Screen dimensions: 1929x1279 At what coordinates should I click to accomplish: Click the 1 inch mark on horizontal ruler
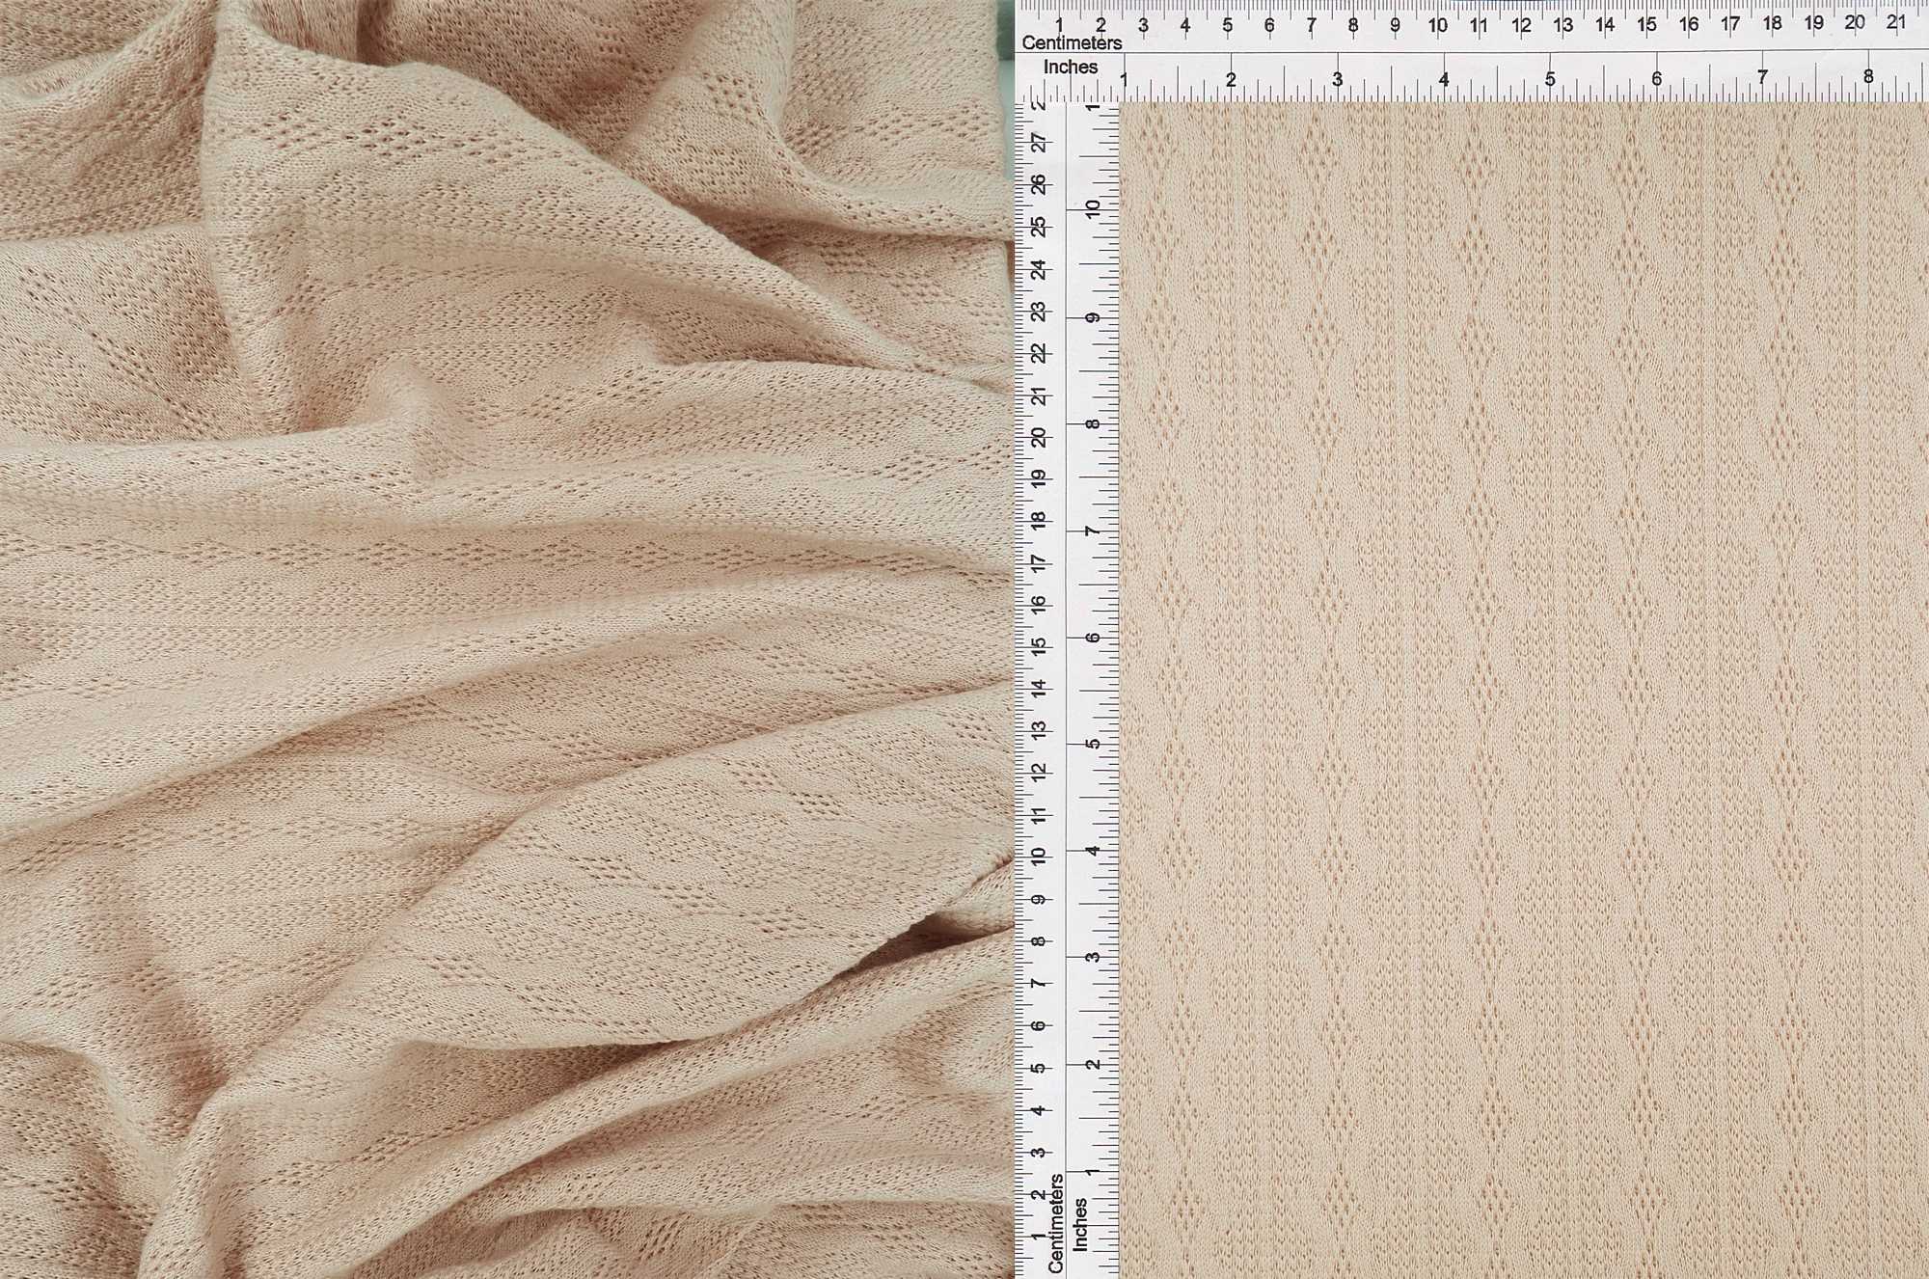click(1124, 79)
